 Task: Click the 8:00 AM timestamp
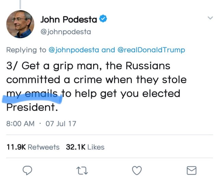(21, 123)
